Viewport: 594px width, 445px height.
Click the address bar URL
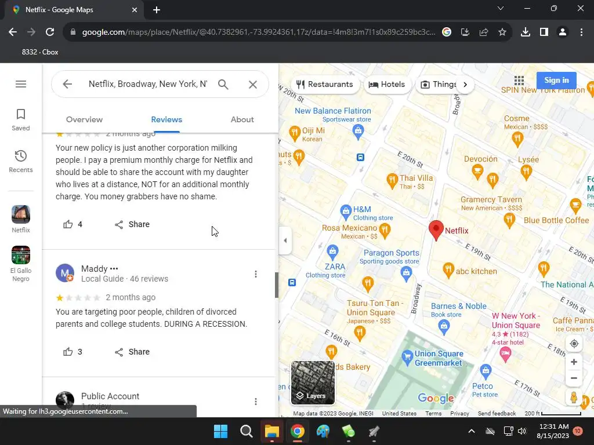coord(258,32)
